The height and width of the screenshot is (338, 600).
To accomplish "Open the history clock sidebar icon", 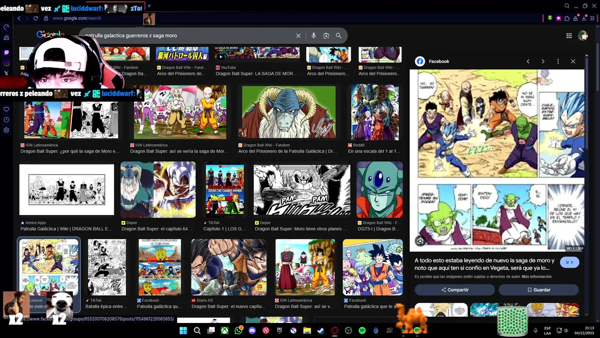I will (6, 120).
